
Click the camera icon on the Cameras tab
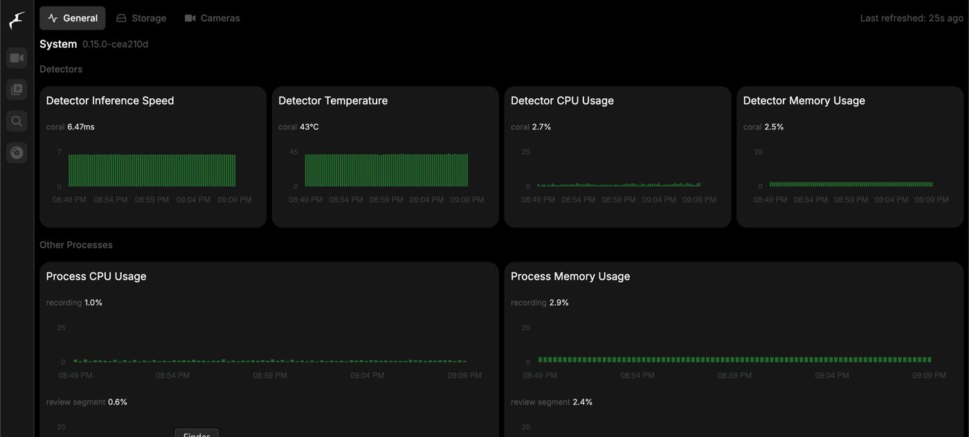tap(190, 18)
